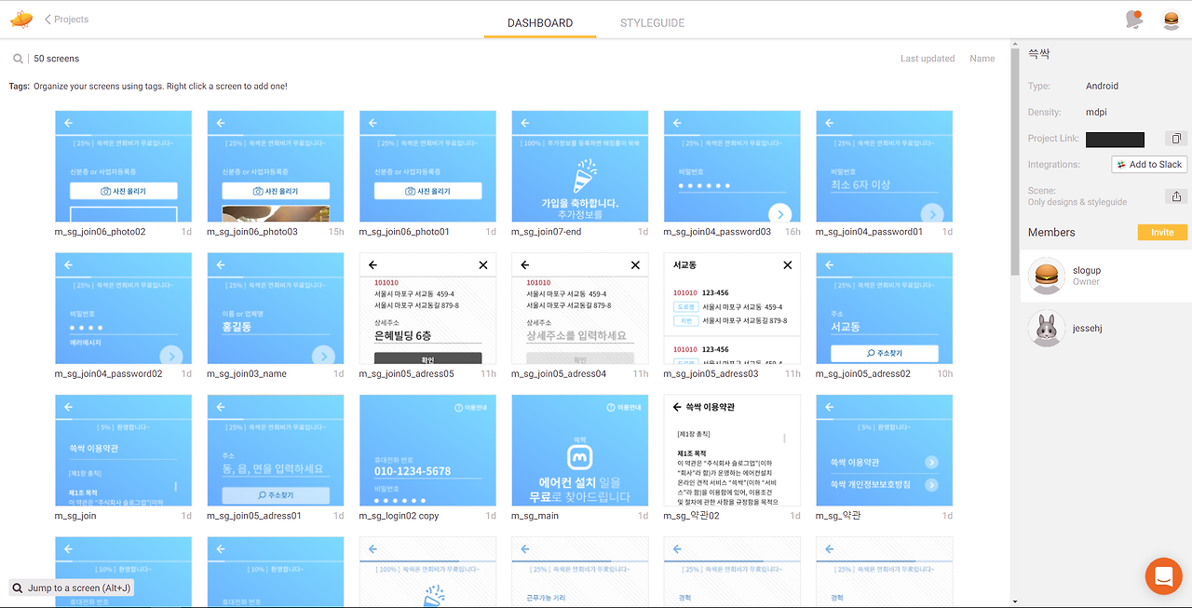Open the notifications bell icon
1192x608 pixels.
pyautogui.click(x=1133, y=20)
